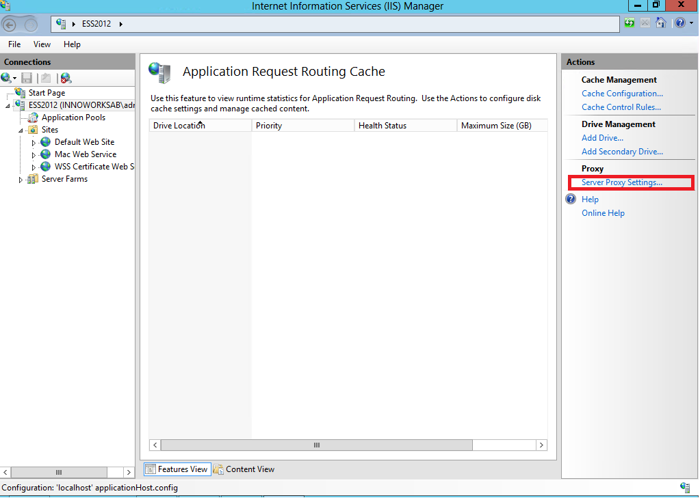This screenshot has height=498, width=700.
Task: Sort by Drive Location column header
Action: [200, 126]
